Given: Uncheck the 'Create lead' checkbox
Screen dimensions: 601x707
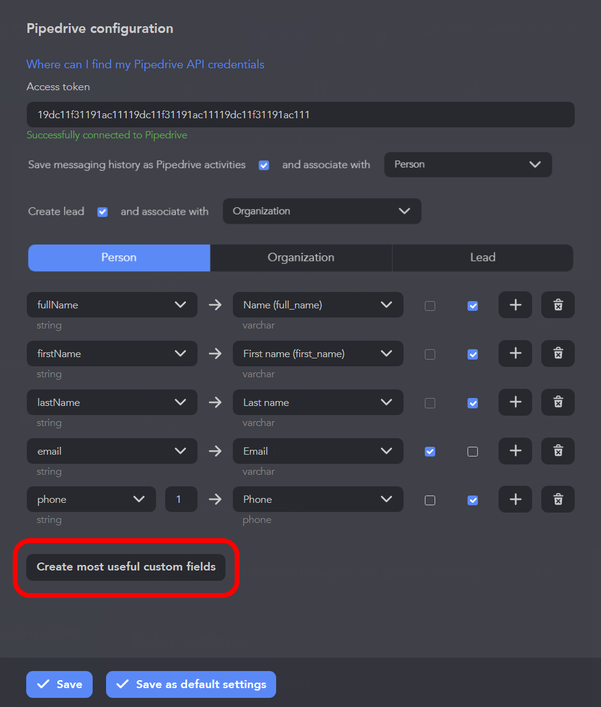Looking at the screenshot, I should coord(102,212).
